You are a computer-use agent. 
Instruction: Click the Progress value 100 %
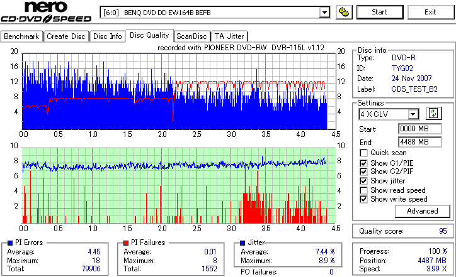(438, 251)
